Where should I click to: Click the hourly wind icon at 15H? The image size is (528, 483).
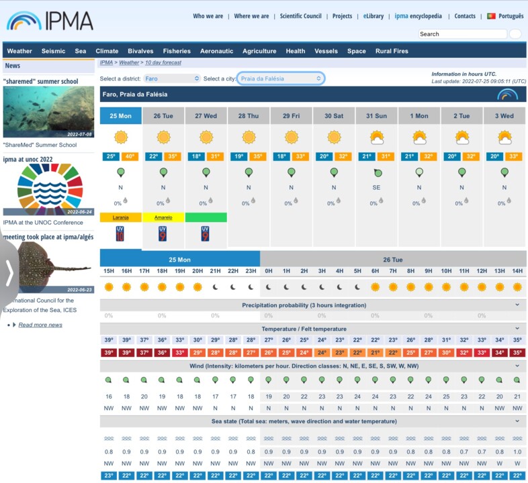(x=108, y=380)
